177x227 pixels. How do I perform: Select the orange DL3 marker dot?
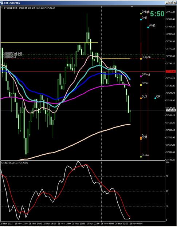point(141,98)
